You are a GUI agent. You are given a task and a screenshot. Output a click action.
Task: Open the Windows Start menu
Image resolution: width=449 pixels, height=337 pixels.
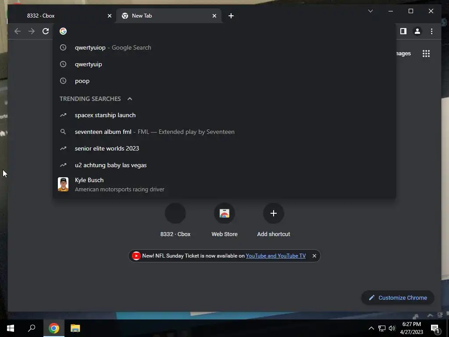(x=11, y=328)
